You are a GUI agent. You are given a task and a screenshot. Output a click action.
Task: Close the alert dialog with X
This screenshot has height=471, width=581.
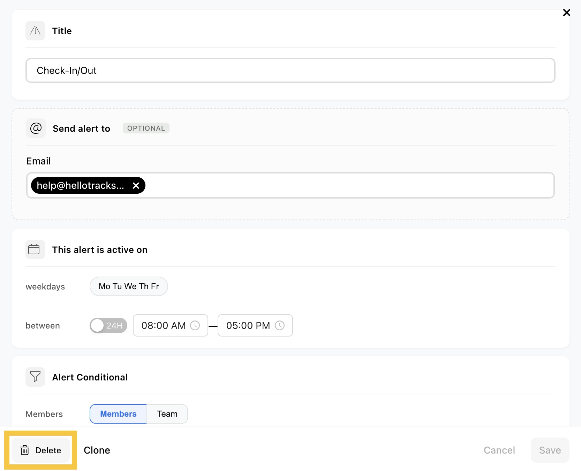pos(567,13)
